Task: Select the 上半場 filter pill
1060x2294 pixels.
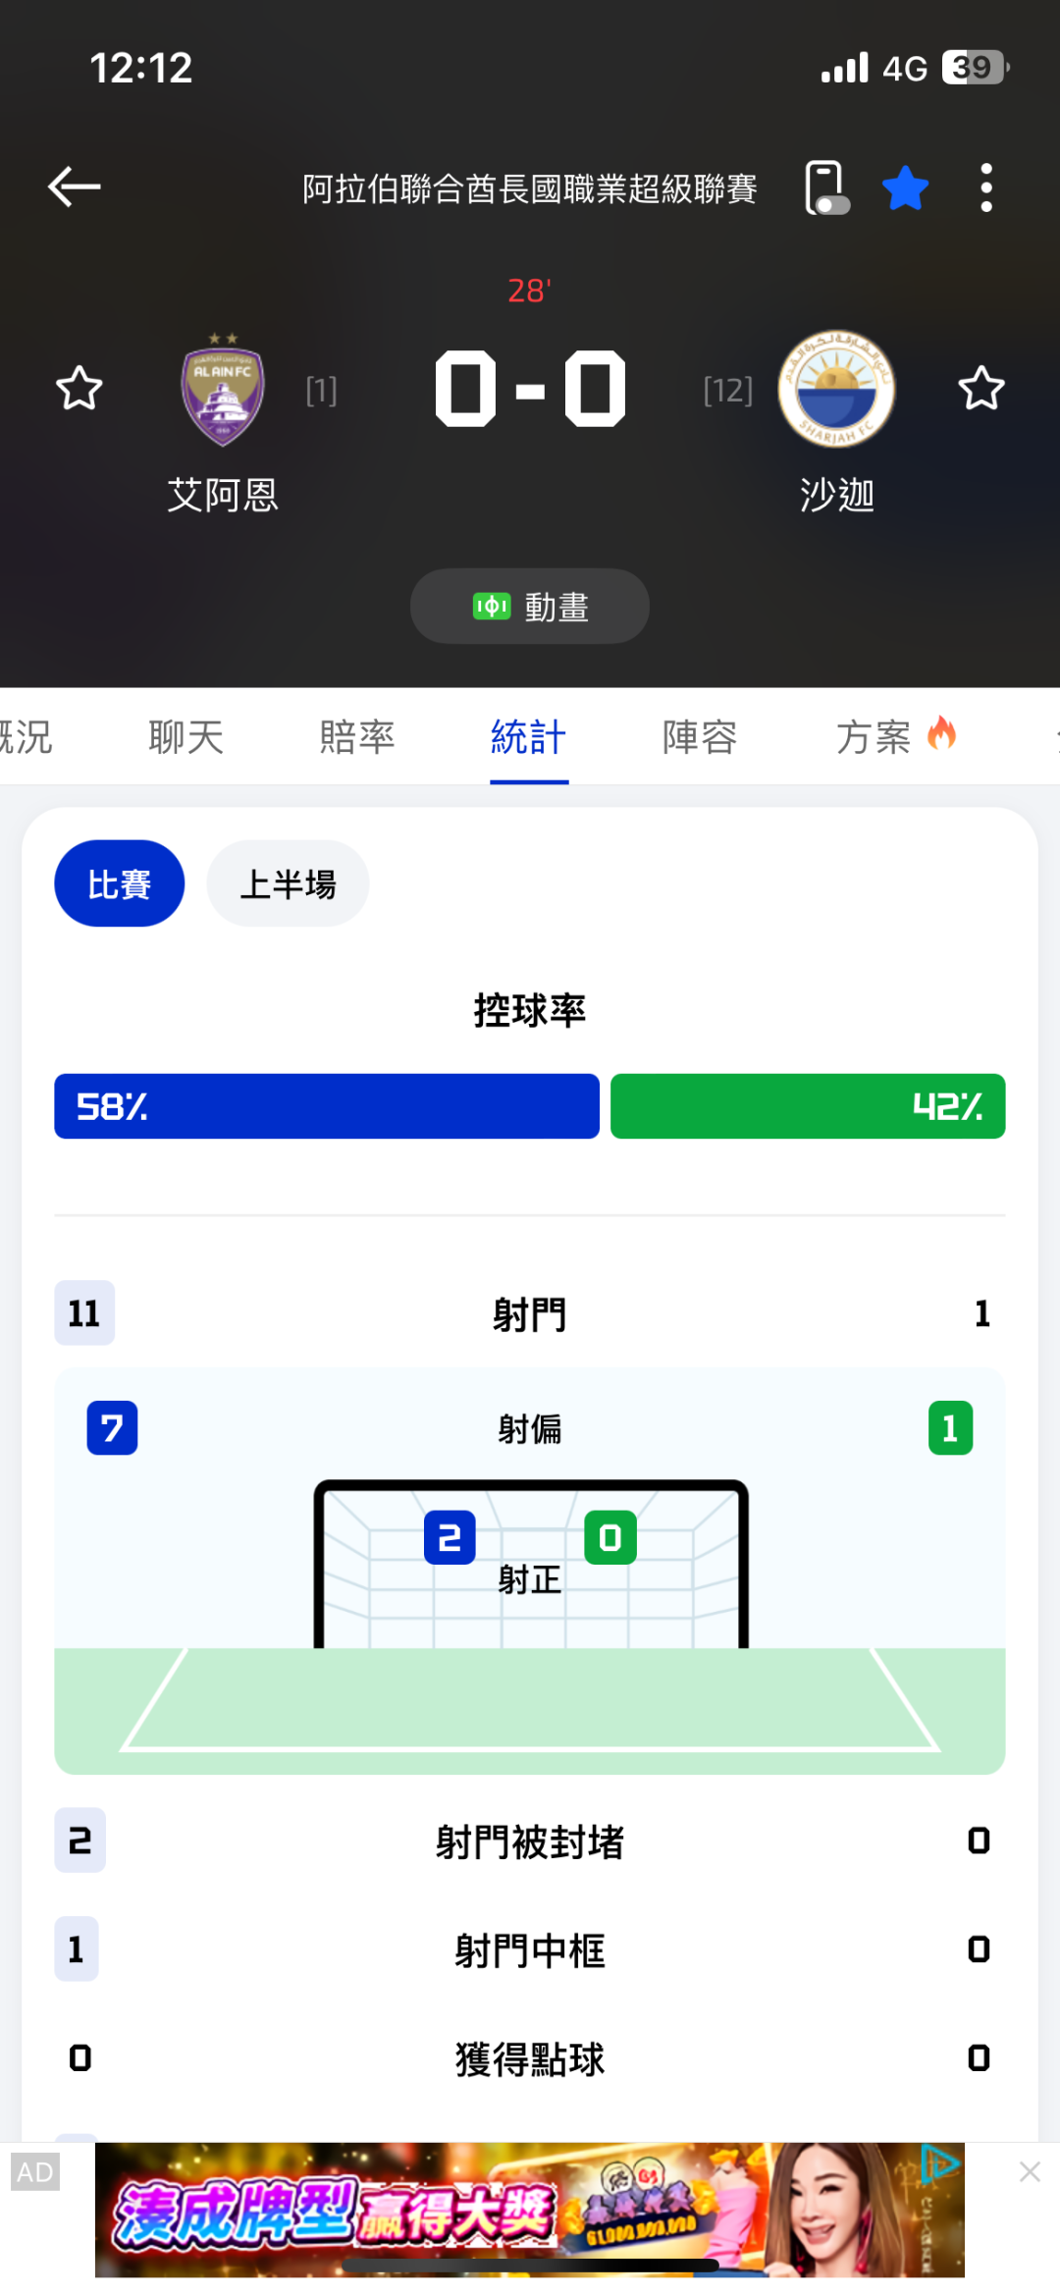Action: point(288,883)
